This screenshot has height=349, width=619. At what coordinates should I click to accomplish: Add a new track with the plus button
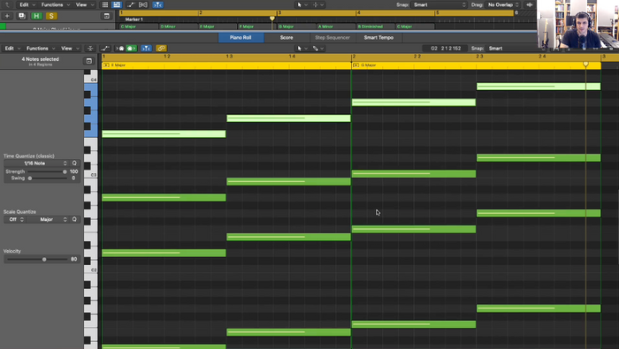(x=7, y=16)
